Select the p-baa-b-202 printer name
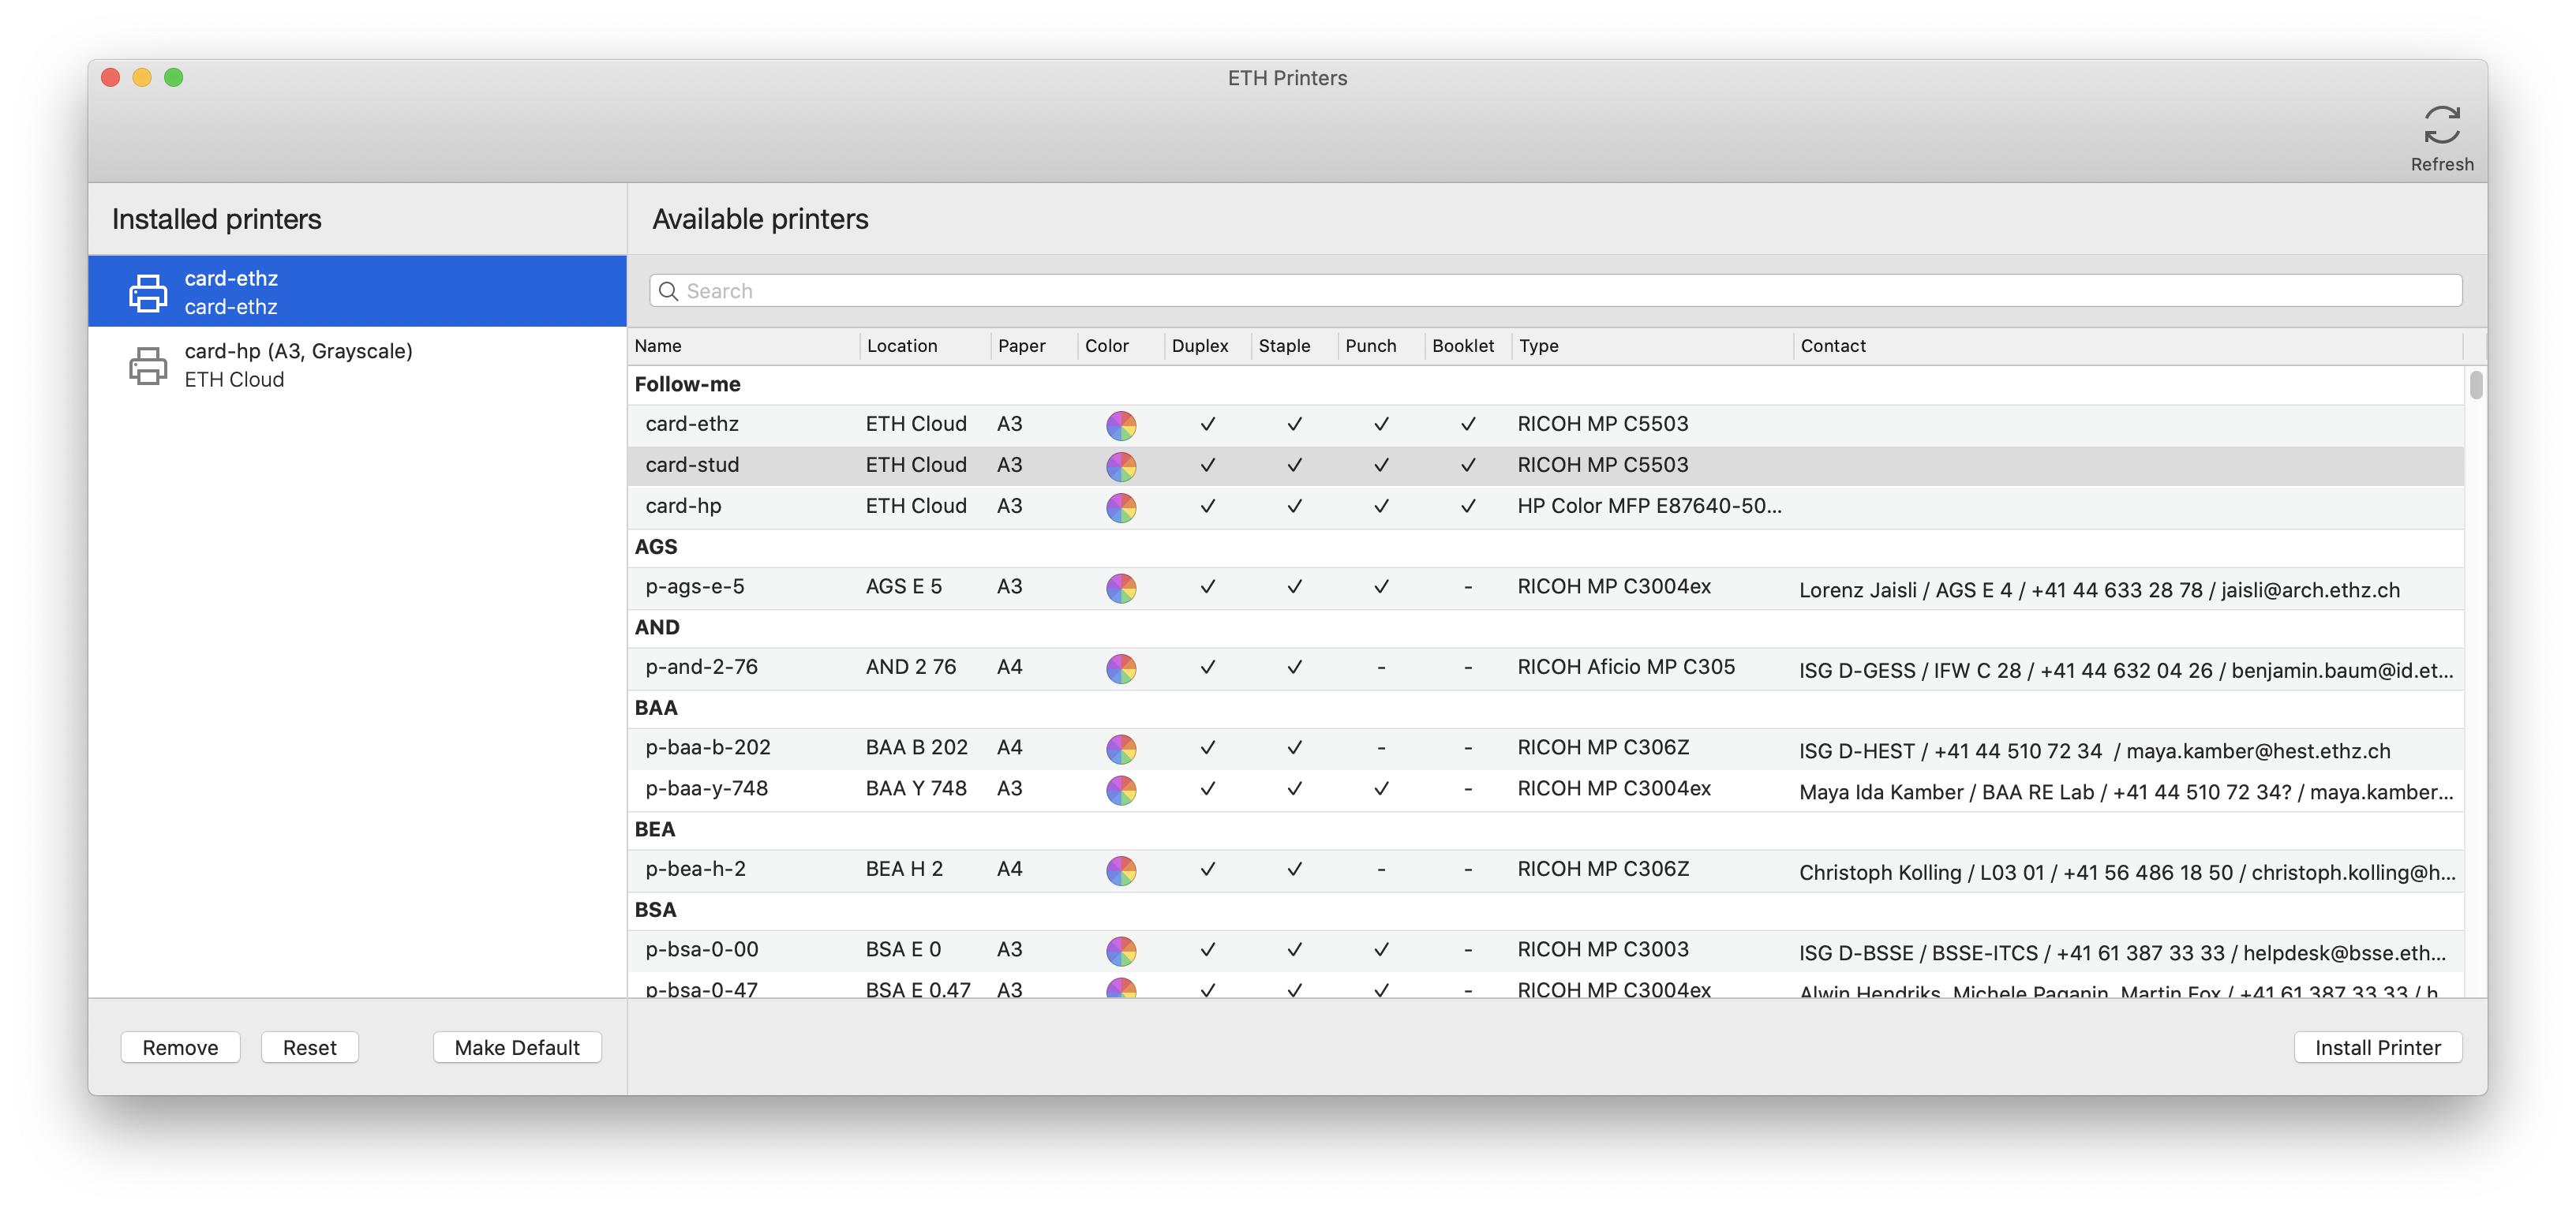Viewport: 2576px width, 1212px height. pyautogui.click(x=708, y=748)
